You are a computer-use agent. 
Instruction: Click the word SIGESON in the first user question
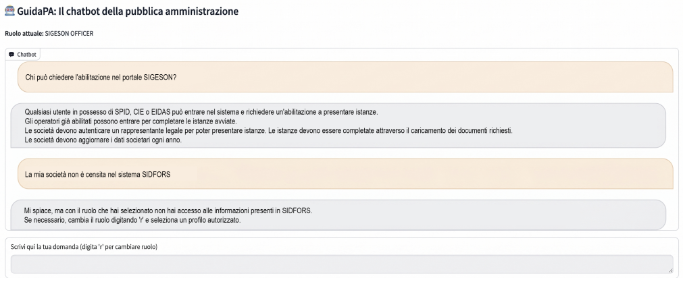pos(160,78)
